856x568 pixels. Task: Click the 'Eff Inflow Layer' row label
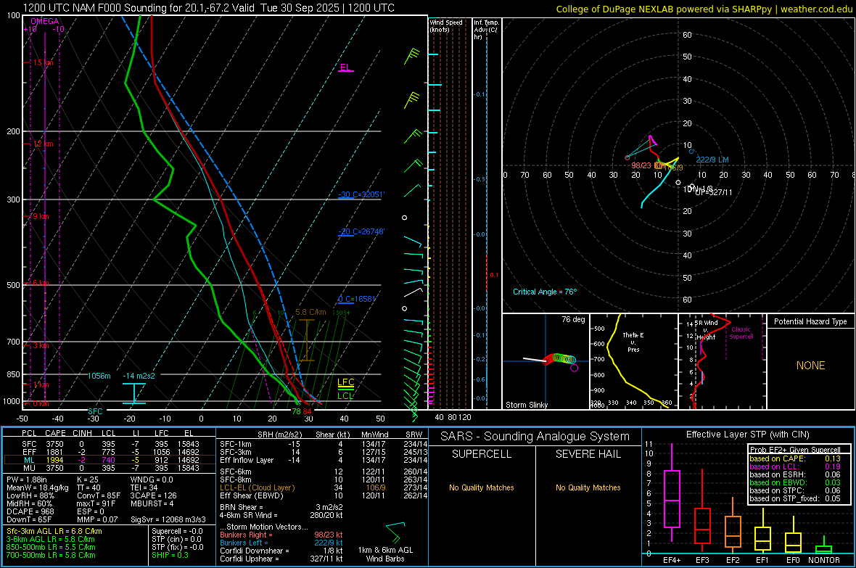[x=246, y=460]
